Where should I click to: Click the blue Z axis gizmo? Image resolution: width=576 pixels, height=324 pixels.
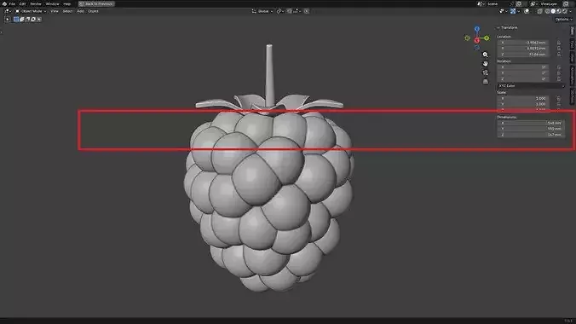coord(477,29)
